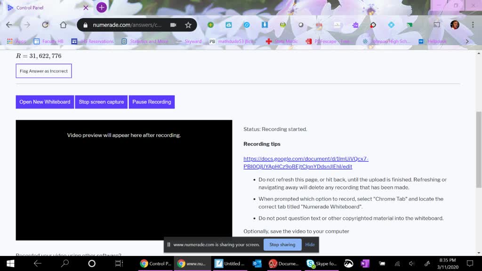Open the Chrome three-dot menu
482x271 pixels.
click(x=473, y=25)
